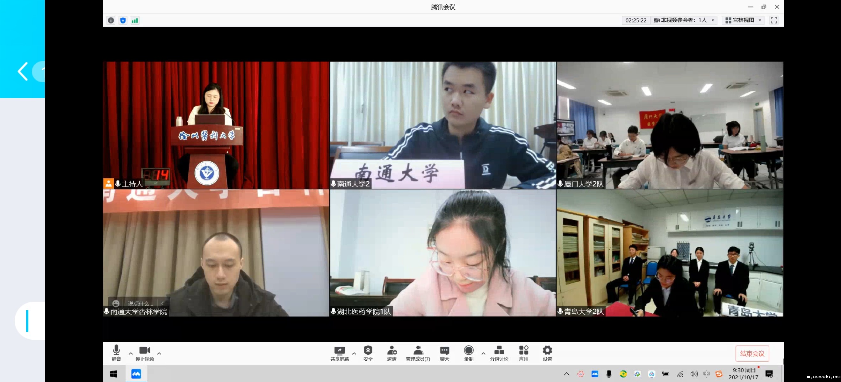Expand the microphone options arrow
841x382 pixels.
point(131,353)
